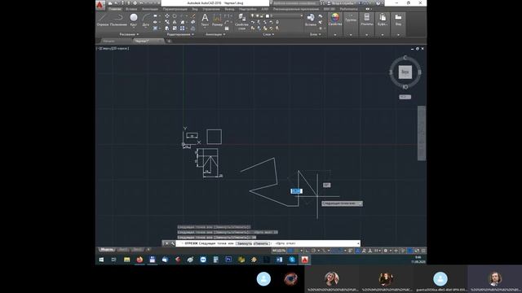This screenshot has height=293, width=522.
Task: Open the Группы panel button
Action: point(351,24)
